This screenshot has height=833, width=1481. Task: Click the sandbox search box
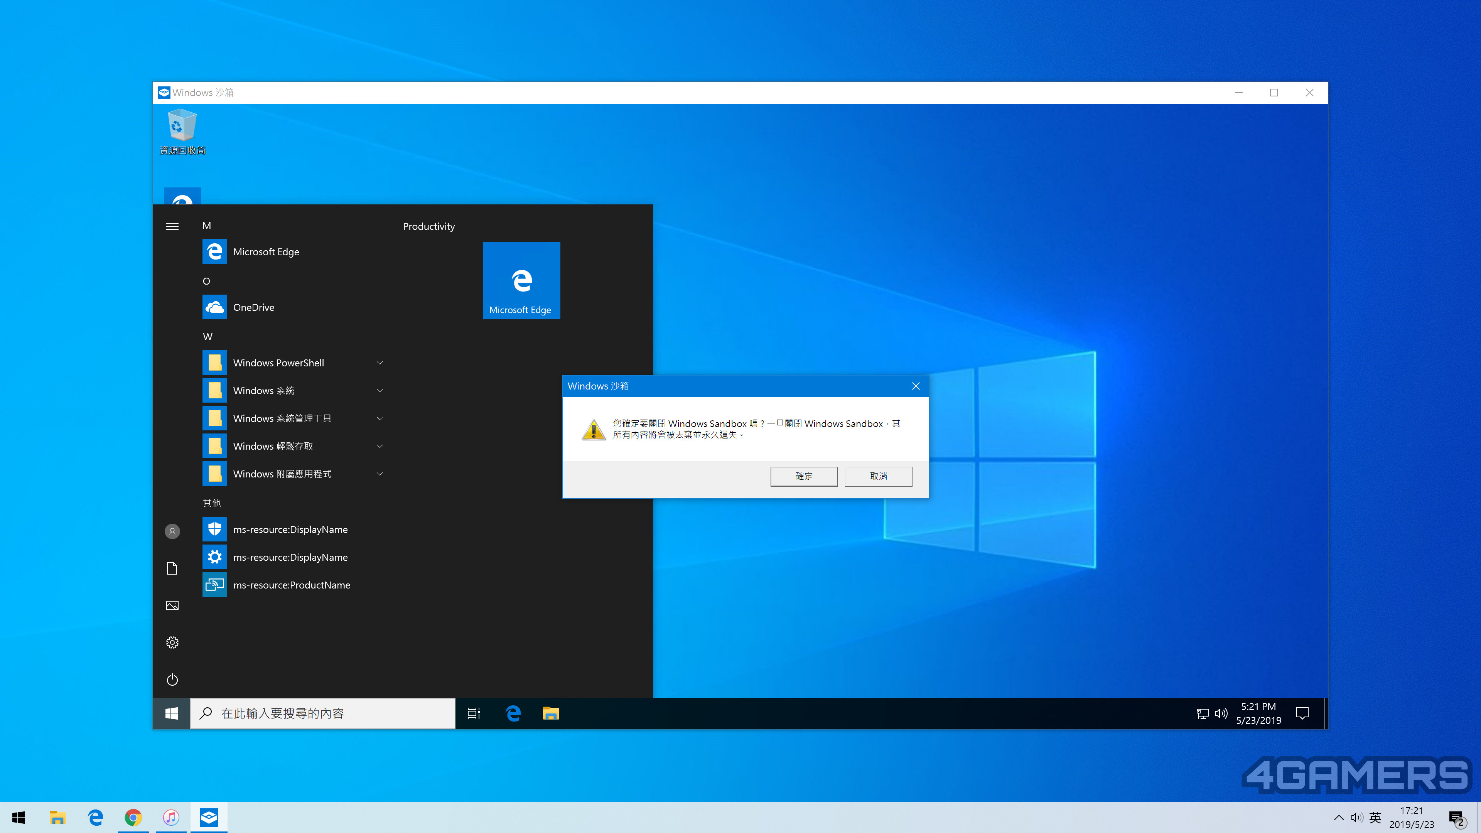(x=322, y=713)
